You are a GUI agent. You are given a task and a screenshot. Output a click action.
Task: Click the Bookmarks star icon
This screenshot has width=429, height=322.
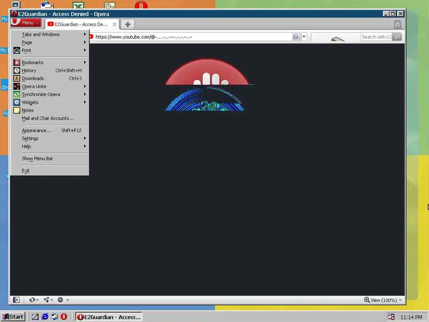tap(17, 62)
